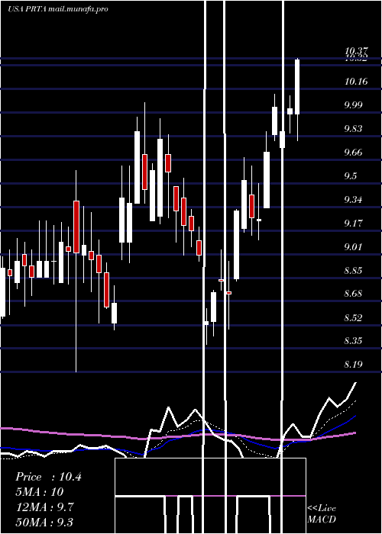Select the 9.5 price axis label
The width and height of the screenshot is (382, 534).
click(350, 175)
